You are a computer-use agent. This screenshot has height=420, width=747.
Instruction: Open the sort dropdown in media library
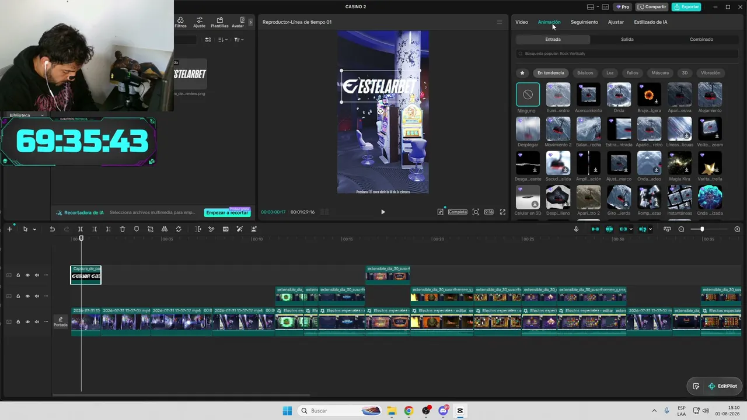click(222, 40)
